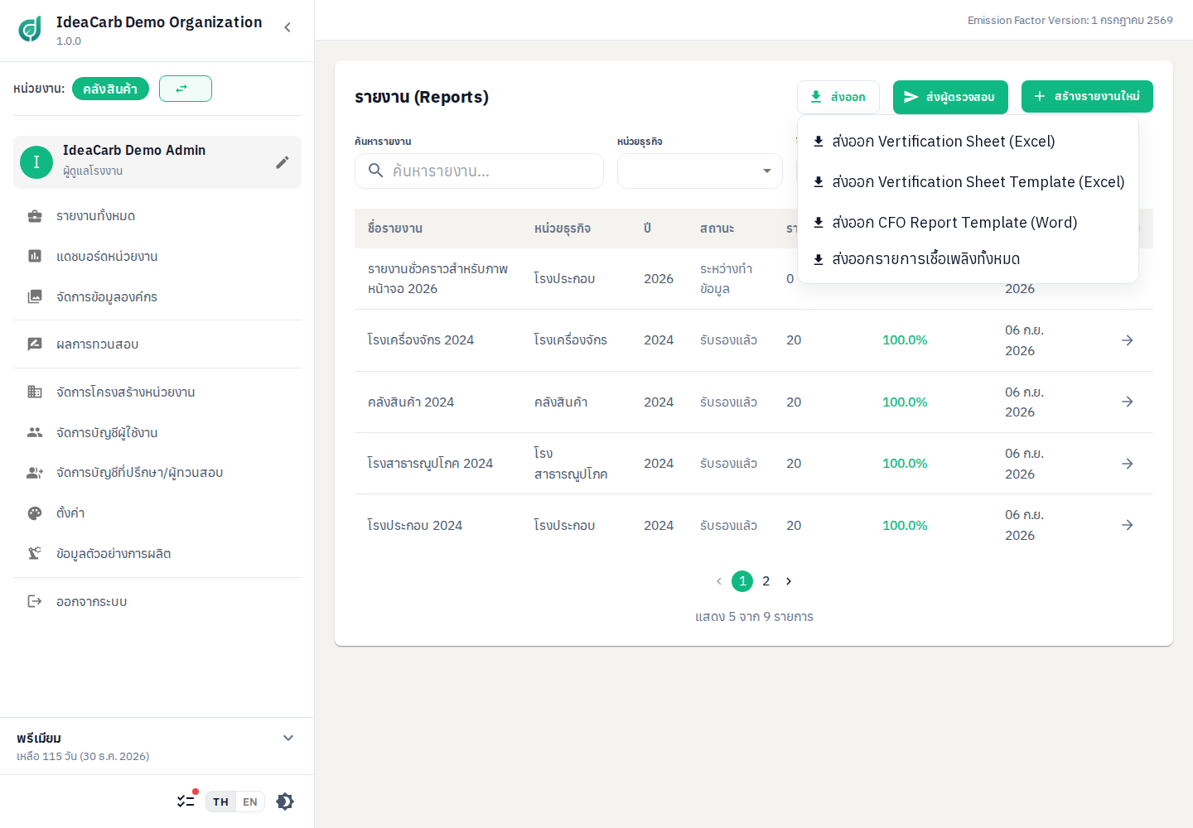1193x828 pixels.
Task: Collapse the sidebar with the chevron arrow
Action: click(x=287, y=27)
